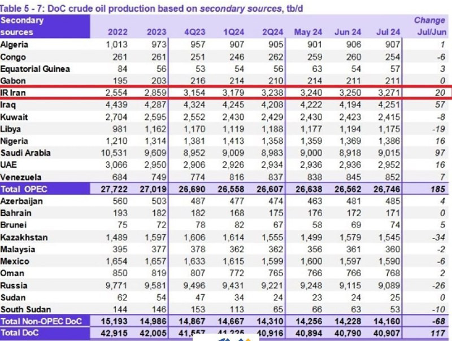Click Azerbaijan's 2Q24 value 474
This screenshot has height=341, width=452.
point(276,201)
